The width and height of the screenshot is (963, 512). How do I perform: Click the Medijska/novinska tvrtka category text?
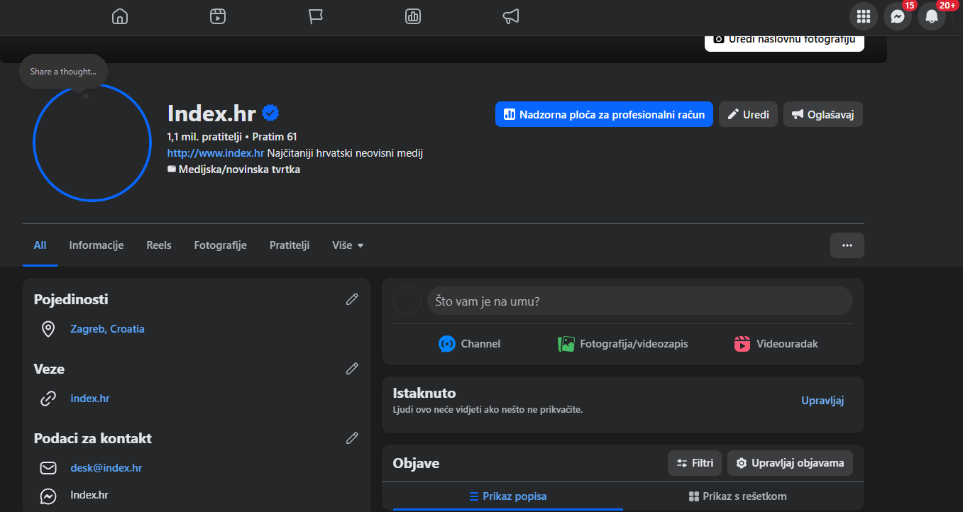pos(239,169)
